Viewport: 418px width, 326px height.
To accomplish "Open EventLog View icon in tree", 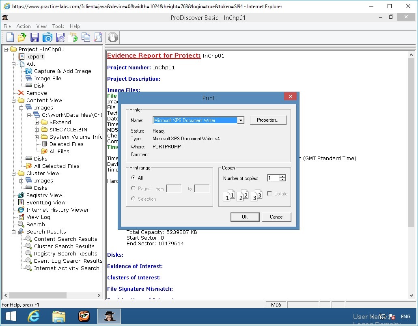I will (21, 202).
